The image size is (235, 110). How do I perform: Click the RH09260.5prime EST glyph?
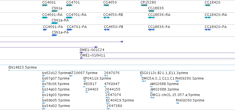[178, 103]
